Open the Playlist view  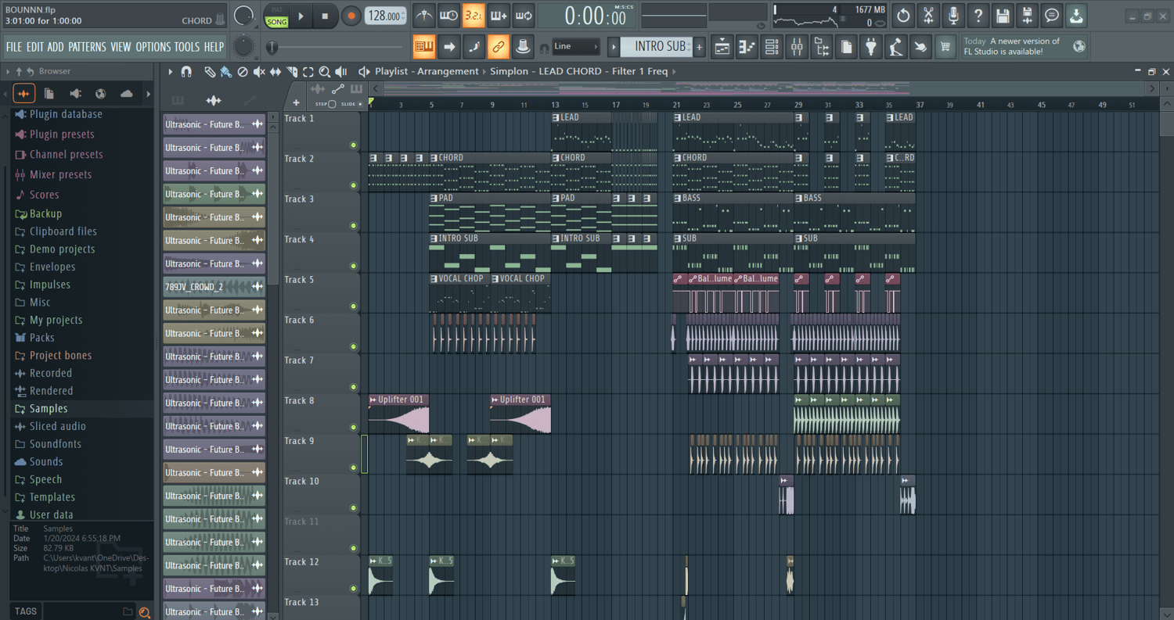[722, 48]
